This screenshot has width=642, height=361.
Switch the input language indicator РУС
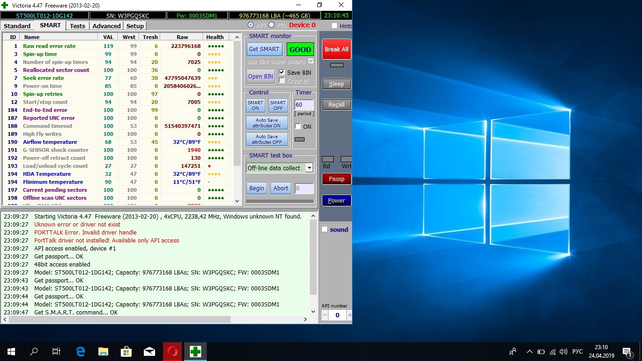[578, 352]
